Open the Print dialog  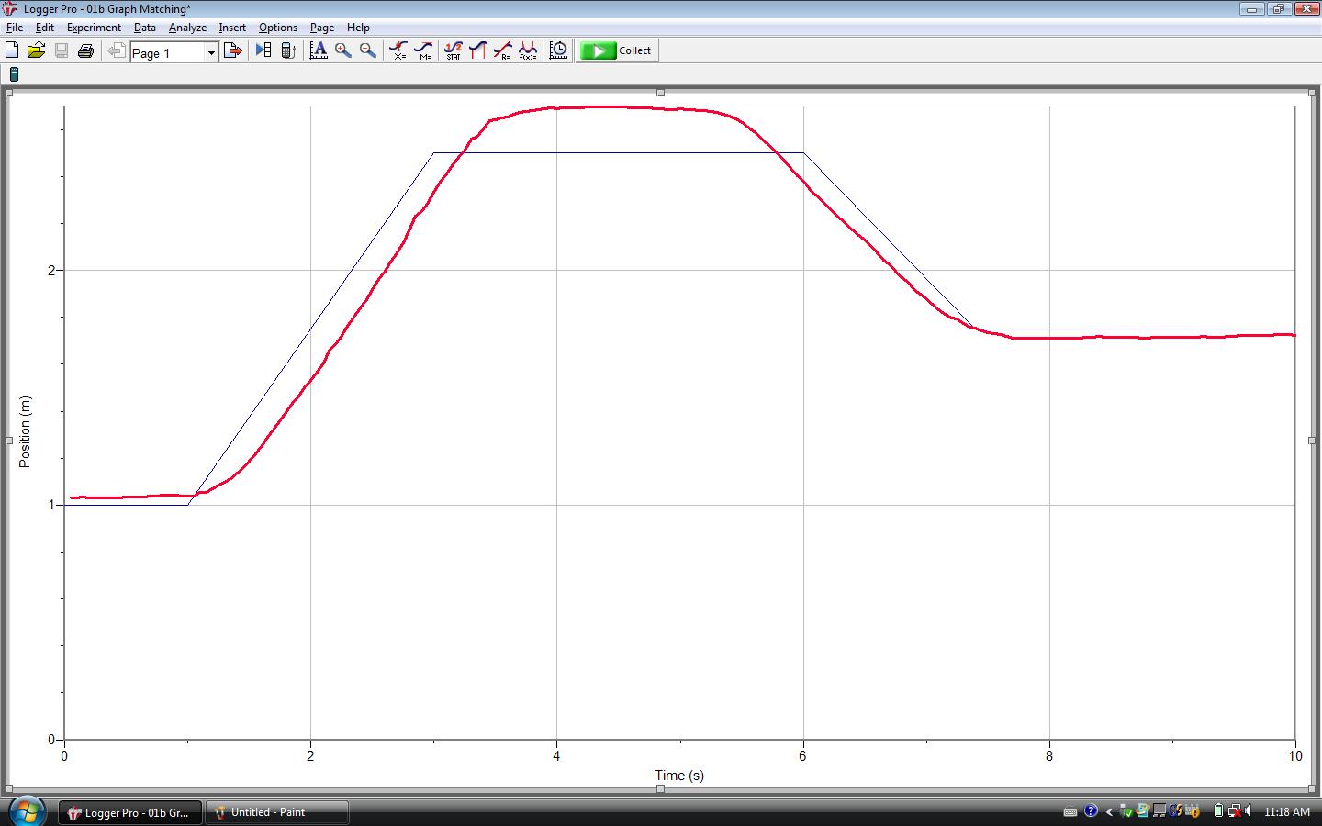click(x=85, y=50)
